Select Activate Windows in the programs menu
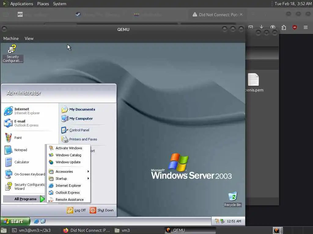Screen dimensions: 313x234 pos(68,148)
